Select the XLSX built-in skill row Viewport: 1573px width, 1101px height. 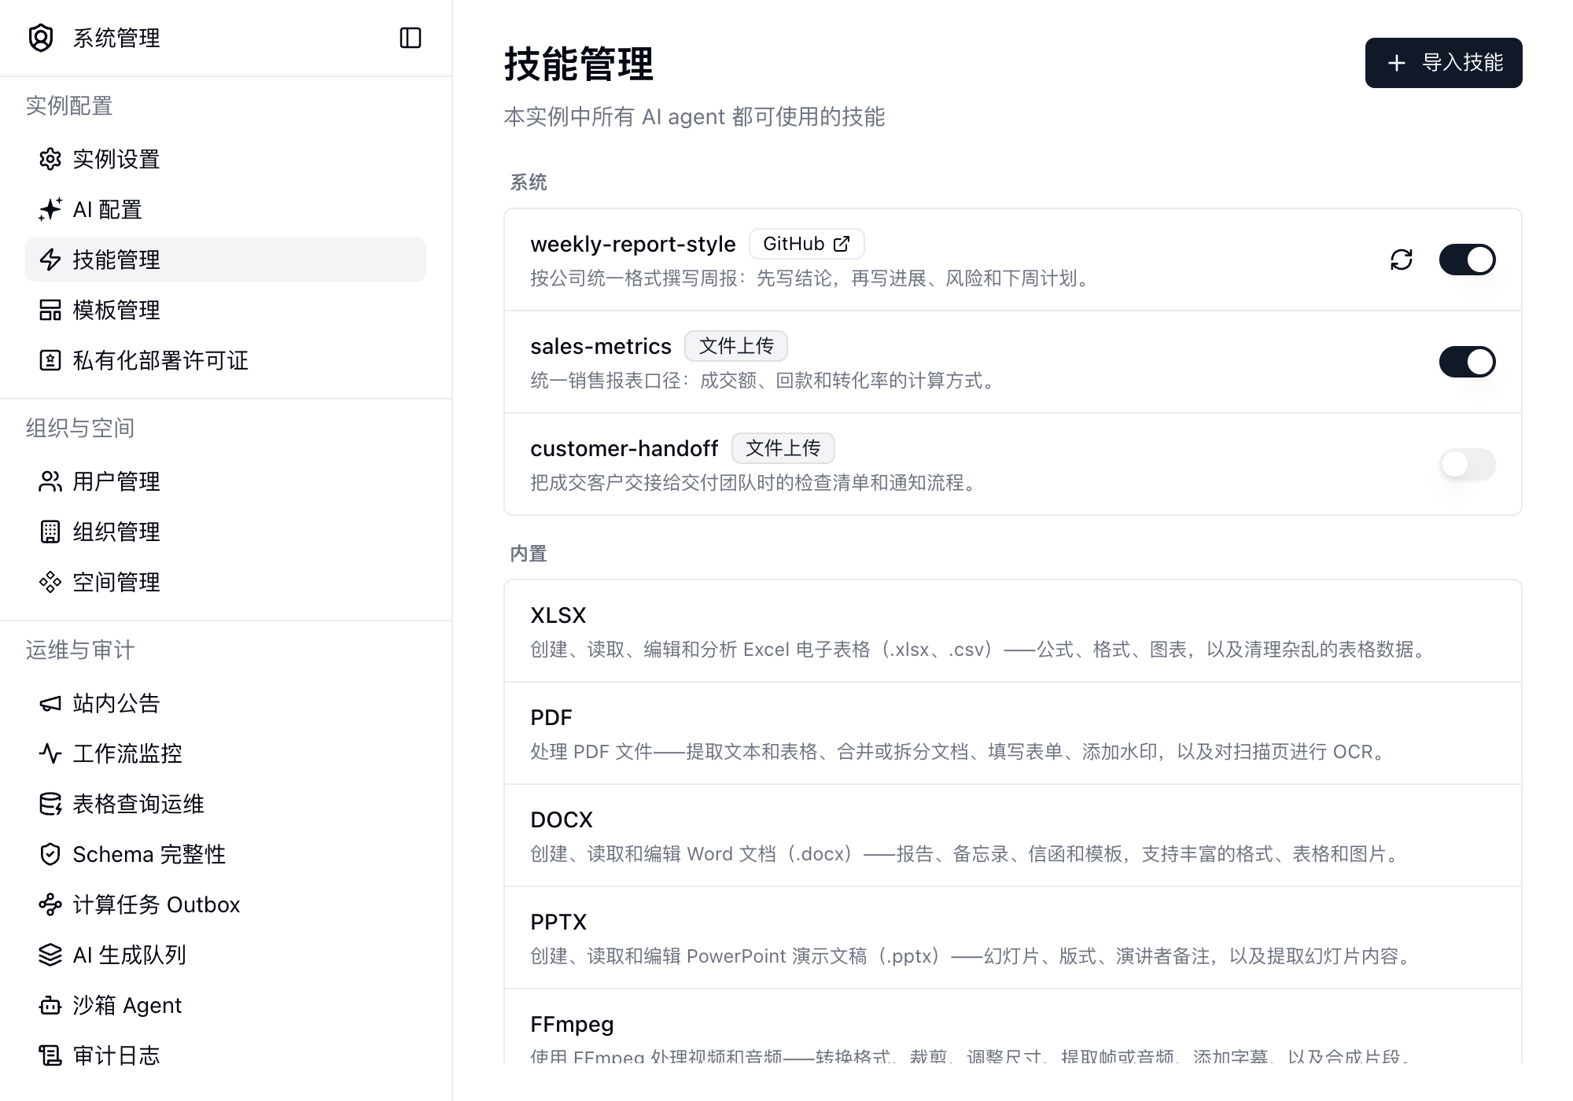pos(1013,632)
